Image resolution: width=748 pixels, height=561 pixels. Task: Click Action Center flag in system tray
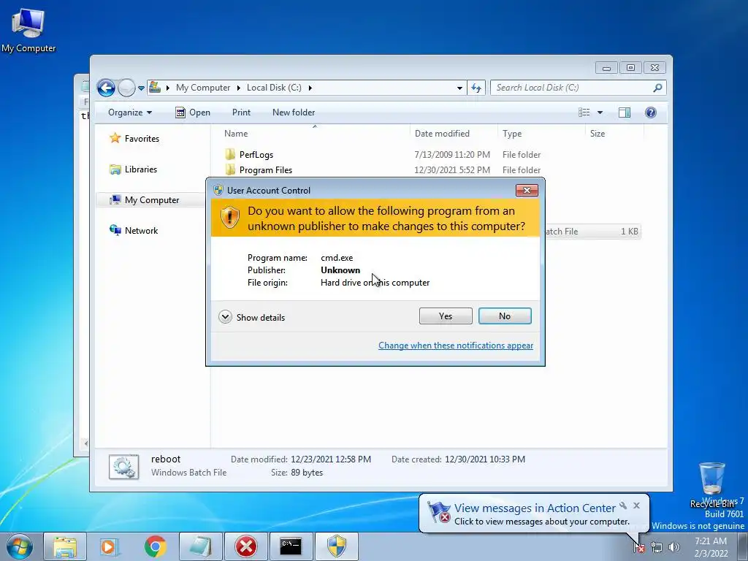[639, 547]
